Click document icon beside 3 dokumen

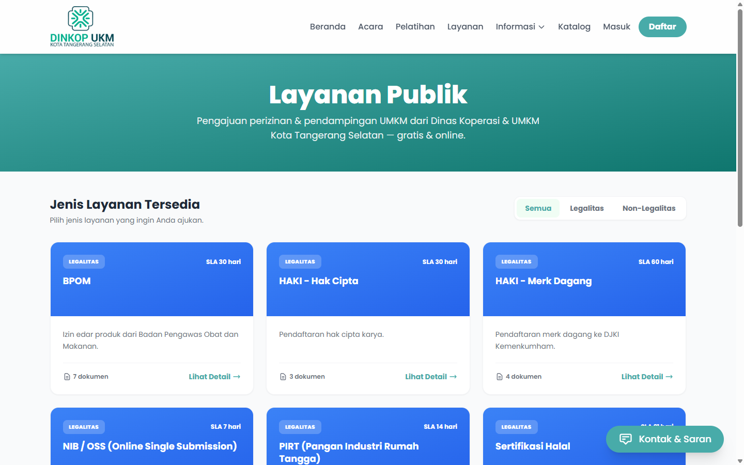(283, 377)
